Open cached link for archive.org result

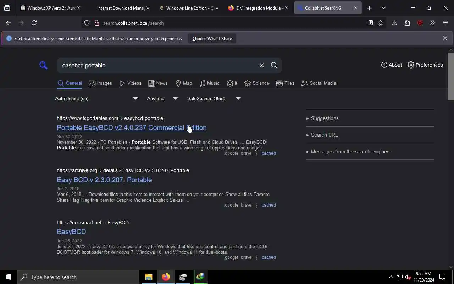268,205
